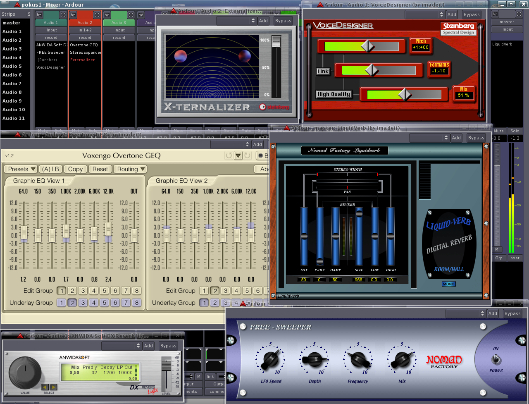
Task: Click the LiquidVerb SIZE value field 966
Action: pos(359,280)
